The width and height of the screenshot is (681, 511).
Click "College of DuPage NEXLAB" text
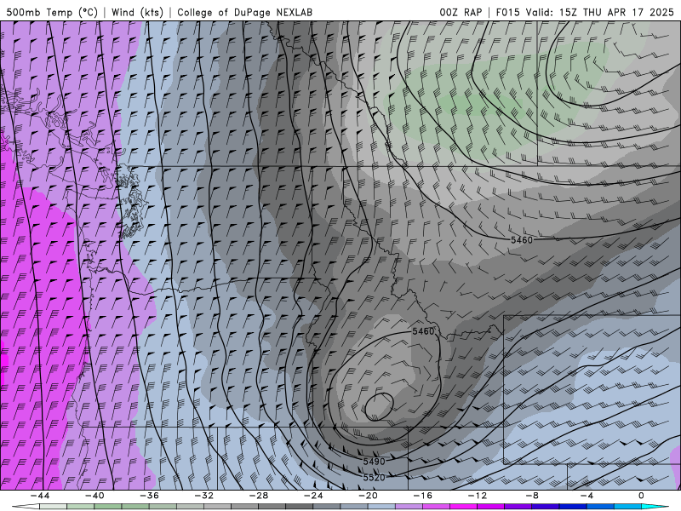[244, 12]
